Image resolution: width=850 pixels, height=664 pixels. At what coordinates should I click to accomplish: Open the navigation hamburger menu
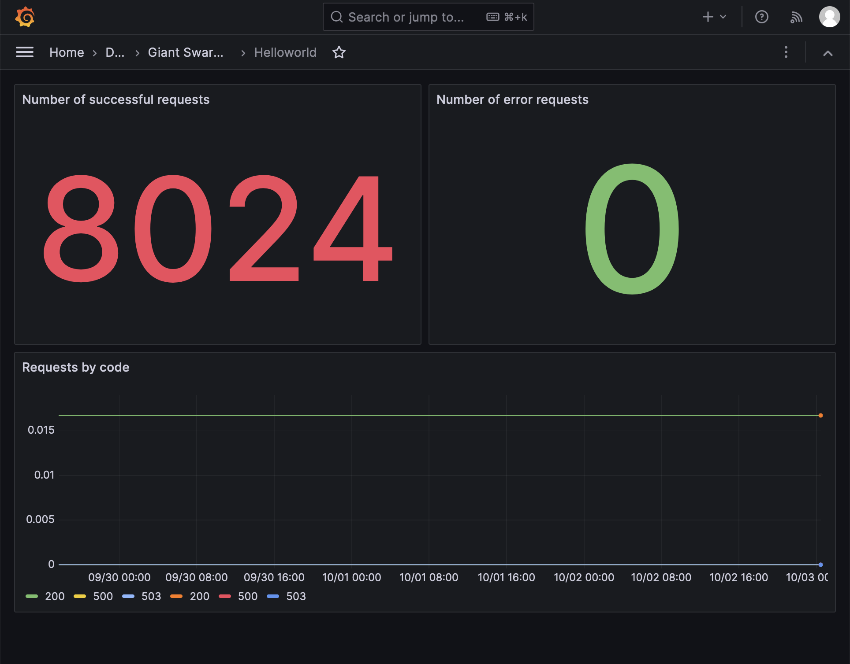click(x=25, y=52)
